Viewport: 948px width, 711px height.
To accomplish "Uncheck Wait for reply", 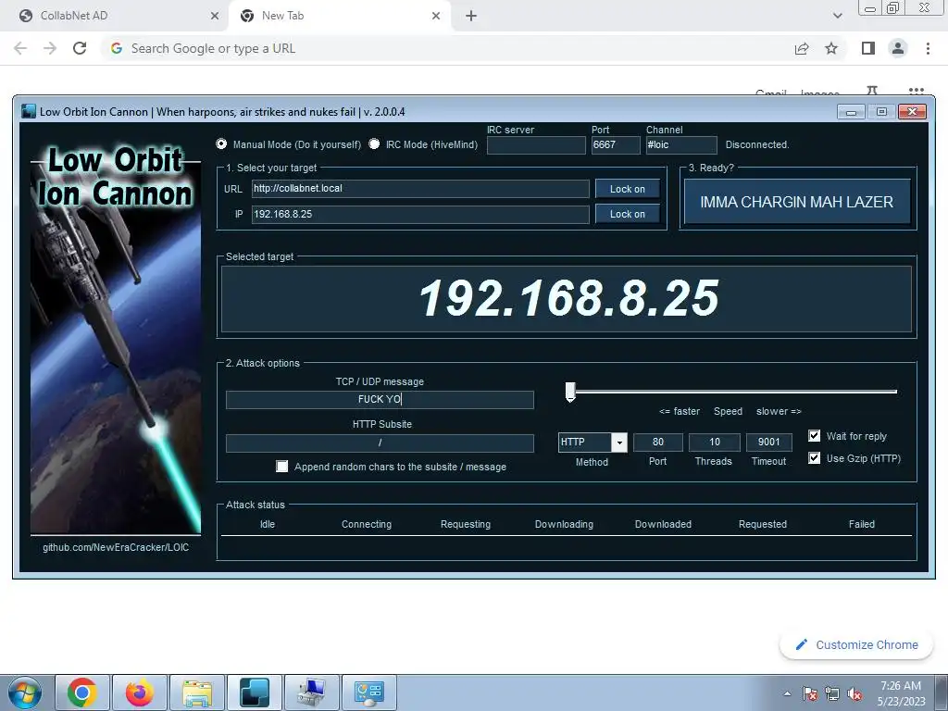I will coord(815,436).
